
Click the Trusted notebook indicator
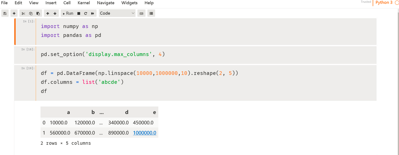[x=366, y=2]
